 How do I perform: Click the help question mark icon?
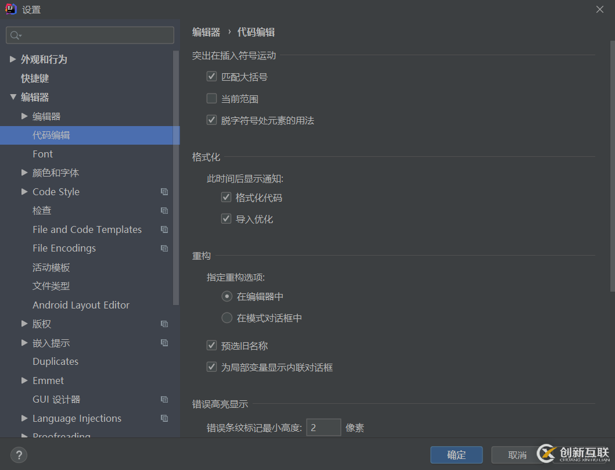pos(19,455)
